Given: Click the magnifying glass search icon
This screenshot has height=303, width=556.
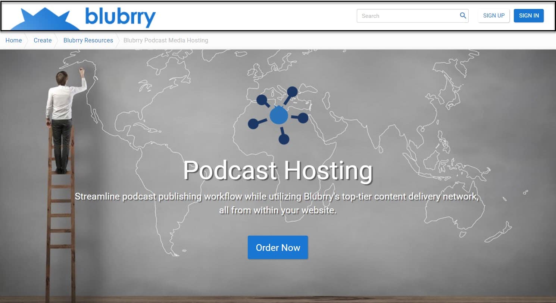Looking at the screenshot, I should (x=463, y=16).
